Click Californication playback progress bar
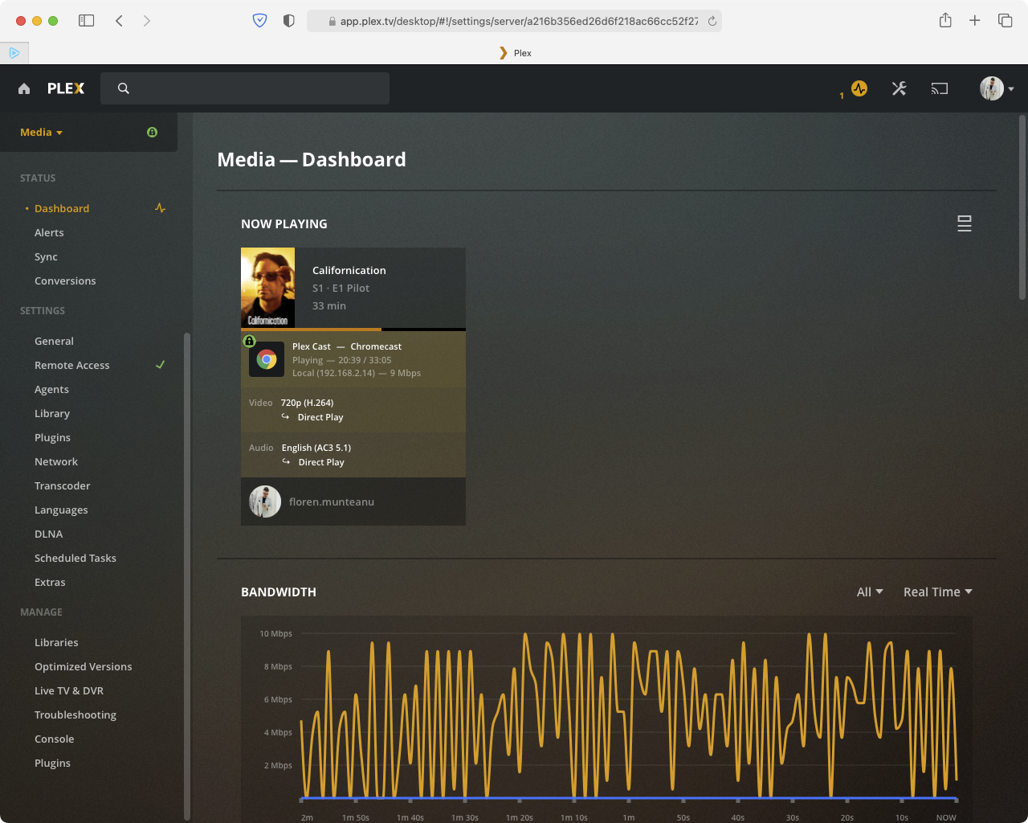This screenshot has width=1028, height=823. coord(353,330)
